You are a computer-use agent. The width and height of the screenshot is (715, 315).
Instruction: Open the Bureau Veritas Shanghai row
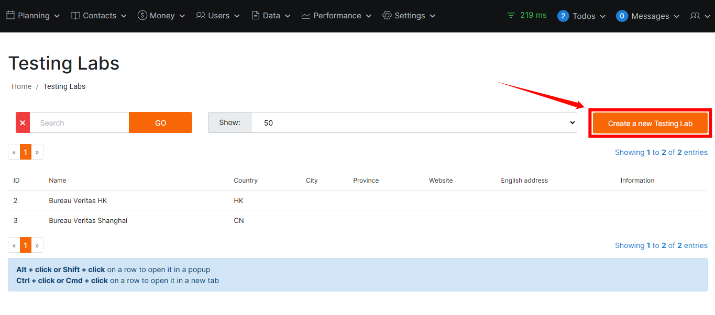(x=88, y=220)
